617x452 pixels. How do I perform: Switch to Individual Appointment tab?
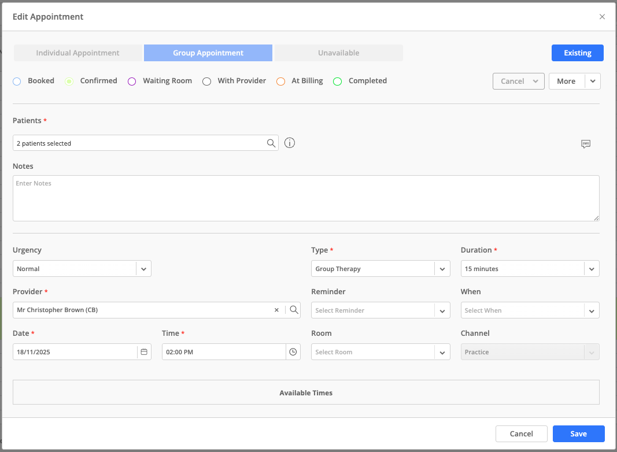[x=77, y=53]
